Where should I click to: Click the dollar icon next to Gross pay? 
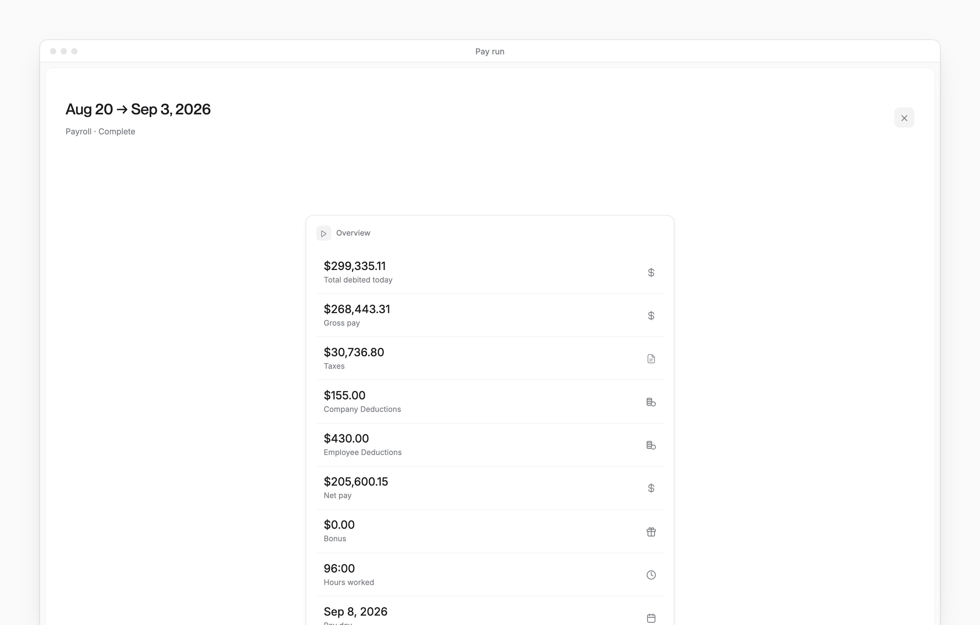tap(651, 315)
